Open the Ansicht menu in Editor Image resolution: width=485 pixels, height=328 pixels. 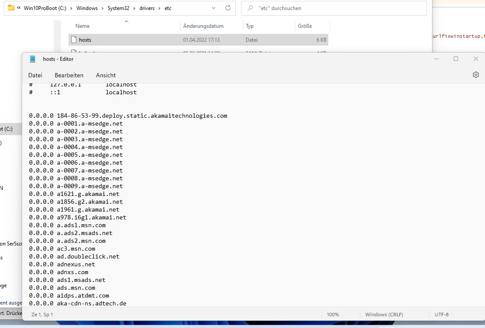pos(106,75)
